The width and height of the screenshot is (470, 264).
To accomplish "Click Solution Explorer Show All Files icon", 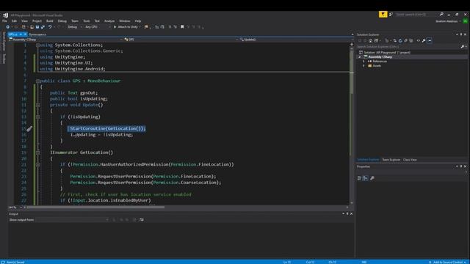I will click(411, 41).
